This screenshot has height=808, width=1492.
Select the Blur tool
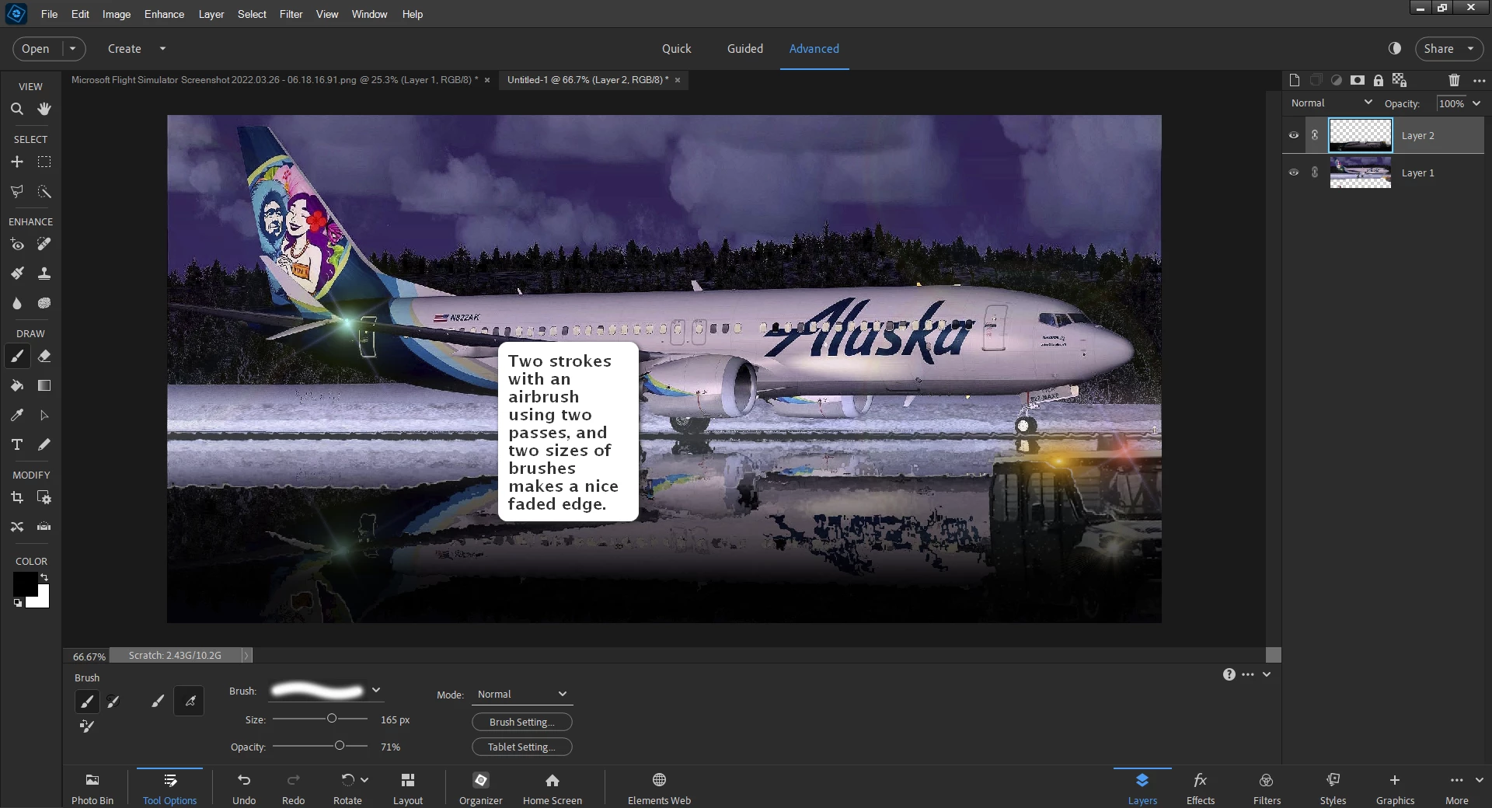point(17,303)
